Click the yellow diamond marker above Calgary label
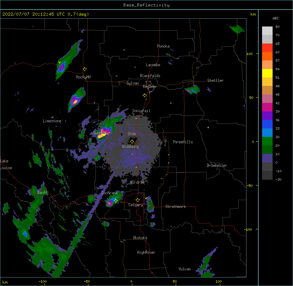The height and width of the screenshot is (286, 293). click(138, 200)
